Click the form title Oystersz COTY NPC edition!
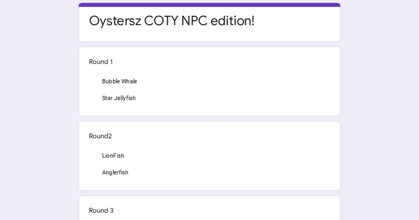This screenshot has width=419, height=220. click(172, 21)
